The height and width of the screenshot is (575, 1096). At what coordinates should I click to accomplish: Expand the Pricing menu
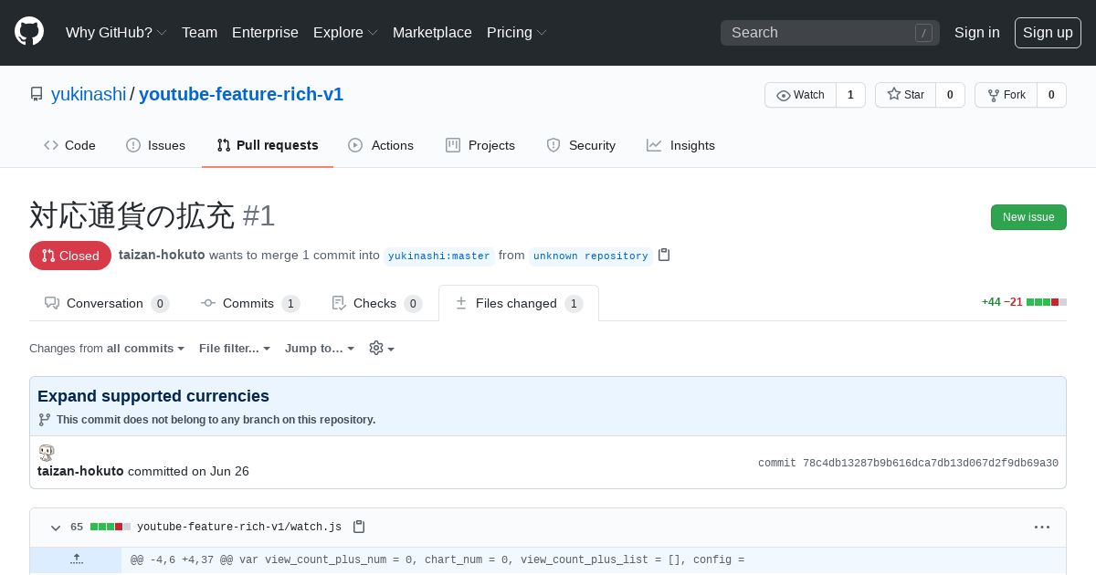pos(517,32)
